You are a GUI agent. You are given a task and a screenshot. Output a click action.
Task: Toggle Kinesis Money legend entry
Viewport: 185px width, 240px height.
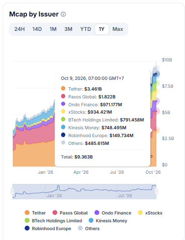point(108,221)
